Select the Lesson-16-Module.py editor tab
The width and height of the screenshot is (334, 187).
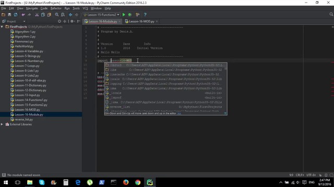coord(102,21)
